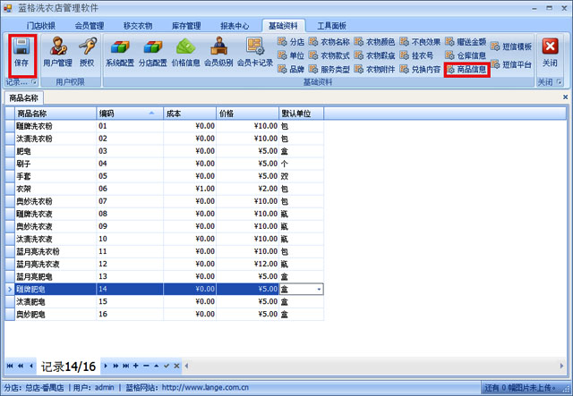Click the row selector for 奥妙肥皂
573x396 pixels.
(x=10, y=315)
